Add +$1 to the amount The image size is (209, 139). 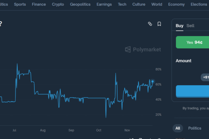pyautogui.click(x=205, y=77)
